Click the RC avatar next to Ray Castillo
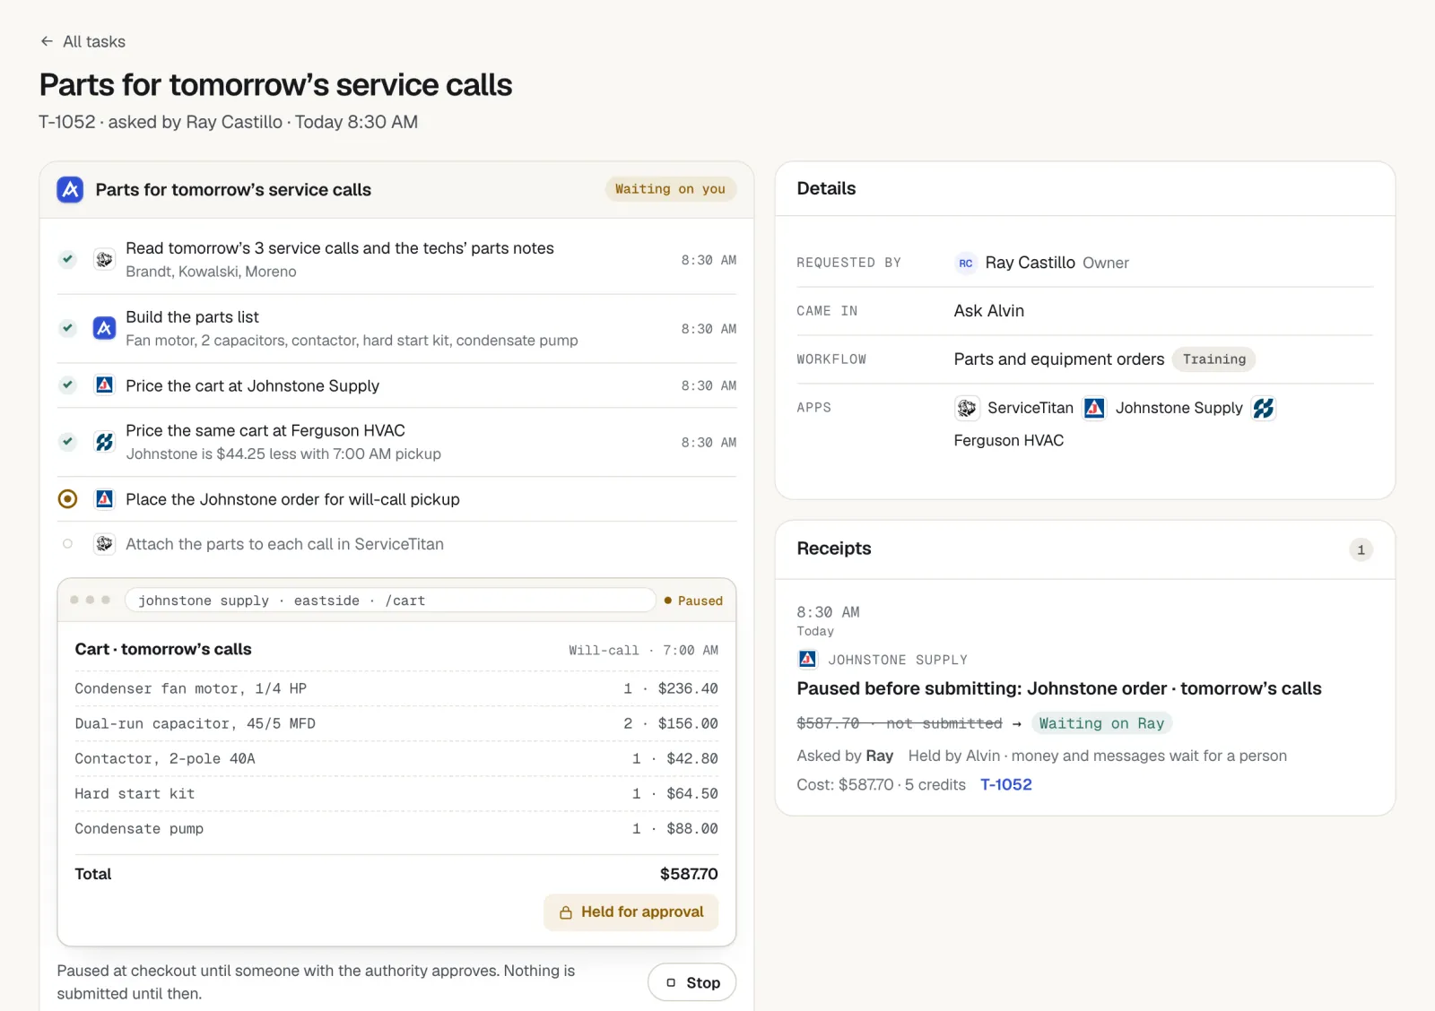Screen dimensions: 1435x1011 (966, 263)
